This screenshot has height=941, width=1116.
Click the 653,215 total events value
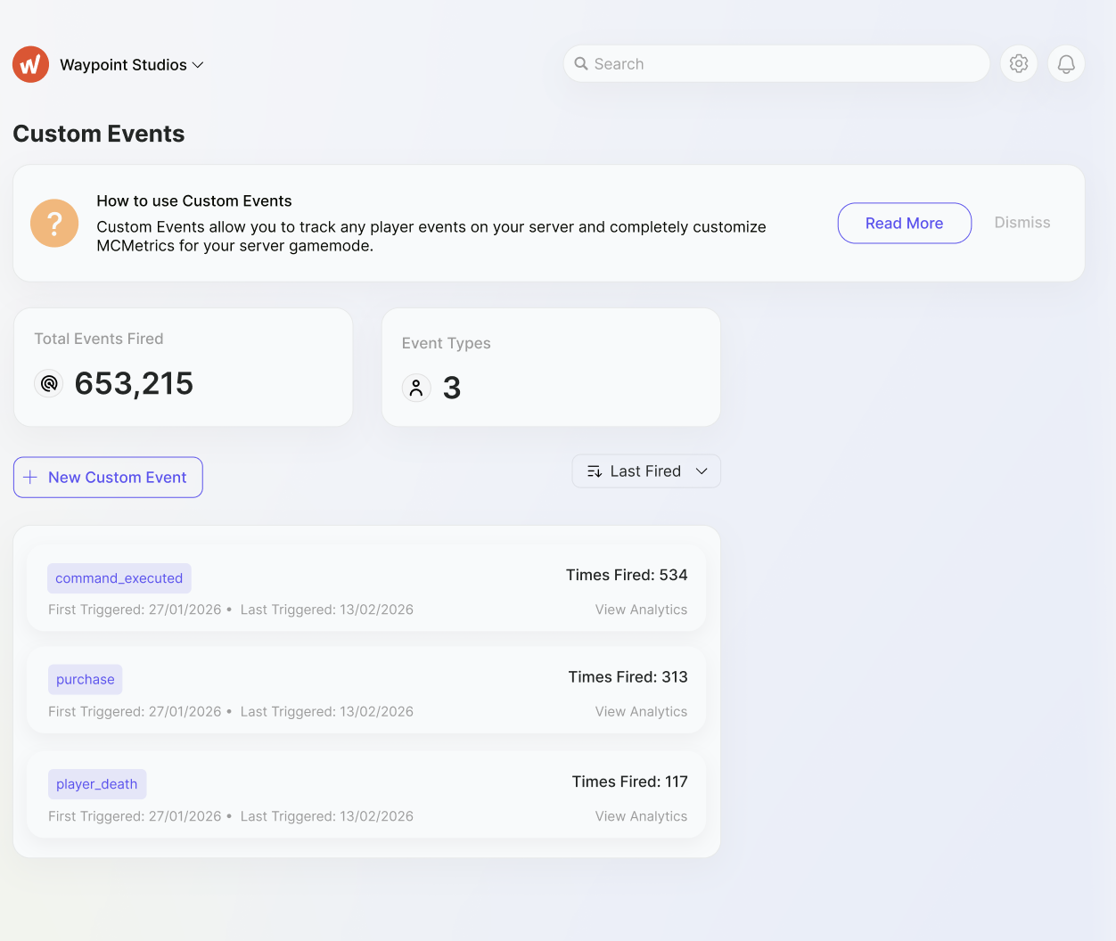pos(134,383)
